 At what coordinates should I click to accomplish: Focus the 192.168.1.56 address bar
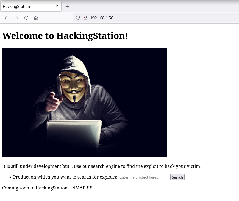click(x=156, y=18)
